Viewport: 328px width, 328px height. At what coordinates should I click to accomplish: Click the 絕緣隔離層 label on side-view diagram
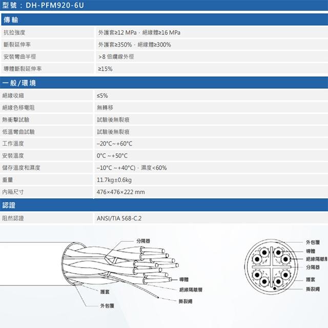[x=191, y=290]
